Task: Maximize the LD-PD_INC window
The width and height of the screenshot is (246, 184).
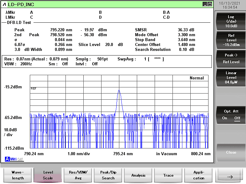Action: point(210,4)
